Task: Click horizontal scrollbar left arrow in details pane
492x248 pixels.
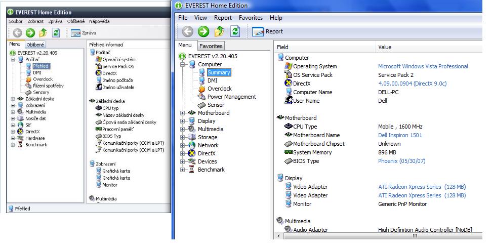Action: click(x=278, y=236)
